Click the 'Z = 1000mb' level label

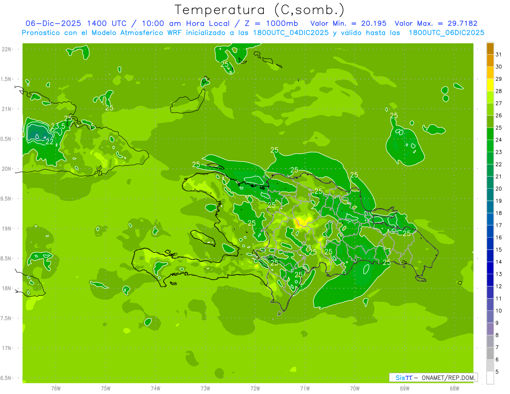pyautogui.click(x=270, y=23)
